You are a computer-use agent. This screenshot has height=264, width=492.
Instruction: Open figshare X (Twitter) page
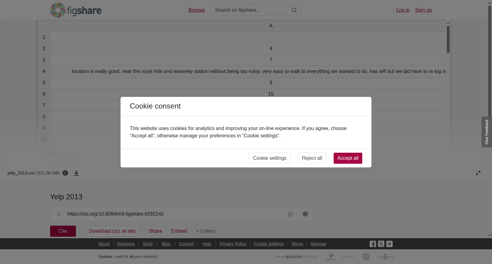point(381,244)
